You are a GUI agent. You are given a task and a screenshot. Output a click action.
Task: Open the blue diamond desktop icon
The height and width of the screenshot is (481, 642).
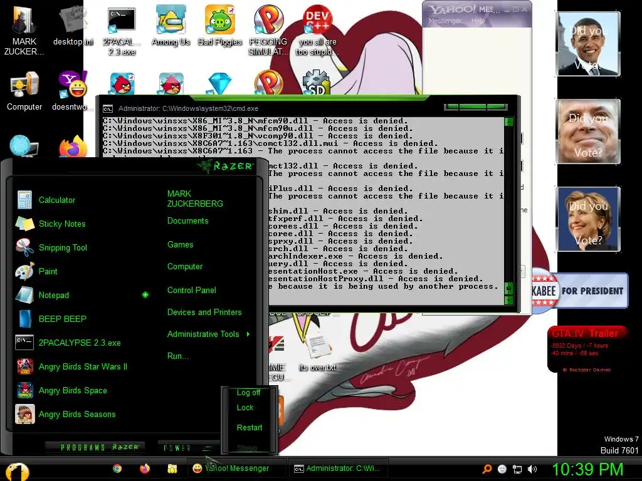[220, 83]
